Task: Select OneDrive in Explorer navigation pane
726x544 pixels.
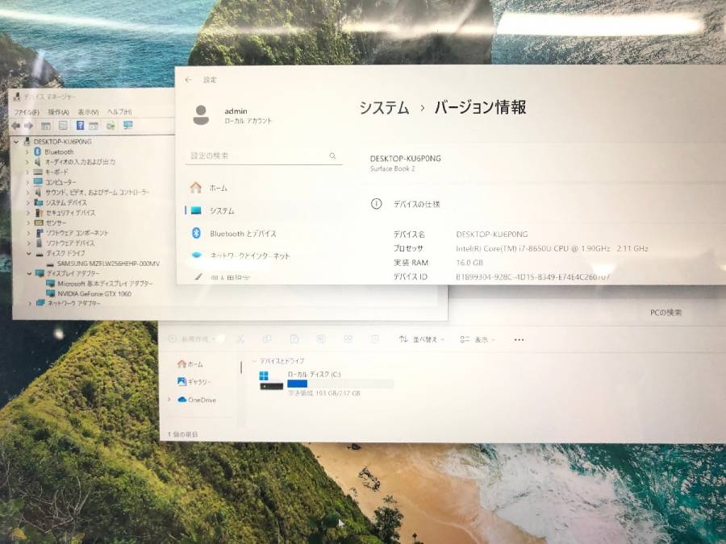Action: click(x=197, y=400)
